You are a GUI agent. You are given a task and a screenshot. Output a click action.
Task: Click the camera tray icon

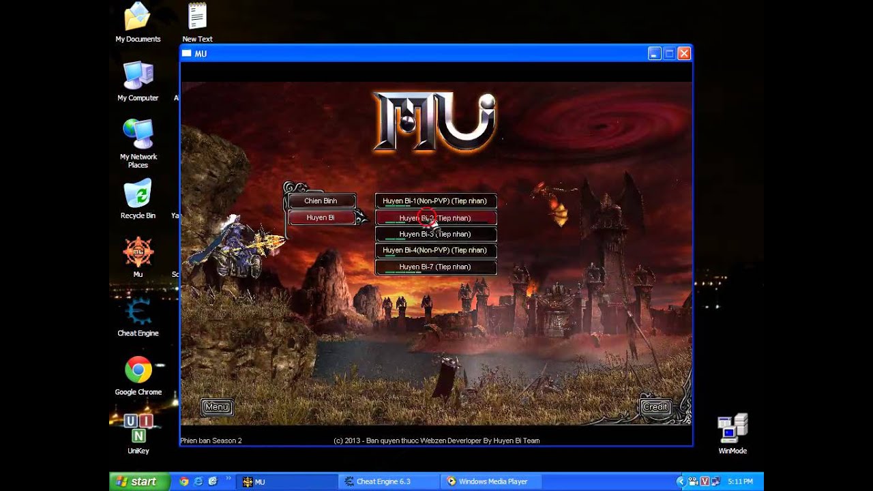pyautogui.click(x=694, y=481)
